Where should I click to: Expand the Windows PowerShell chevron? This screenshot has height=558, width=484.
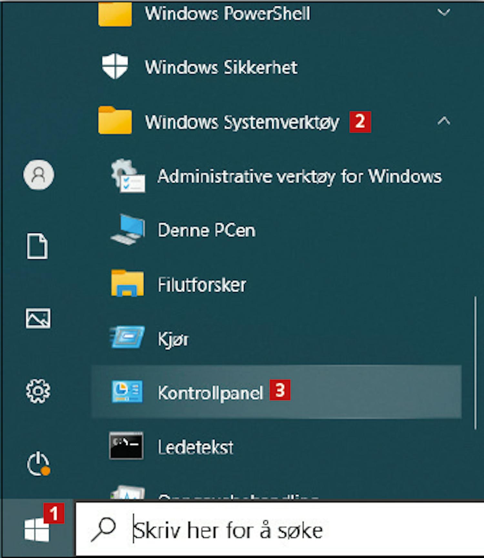(x=444, y=13)
